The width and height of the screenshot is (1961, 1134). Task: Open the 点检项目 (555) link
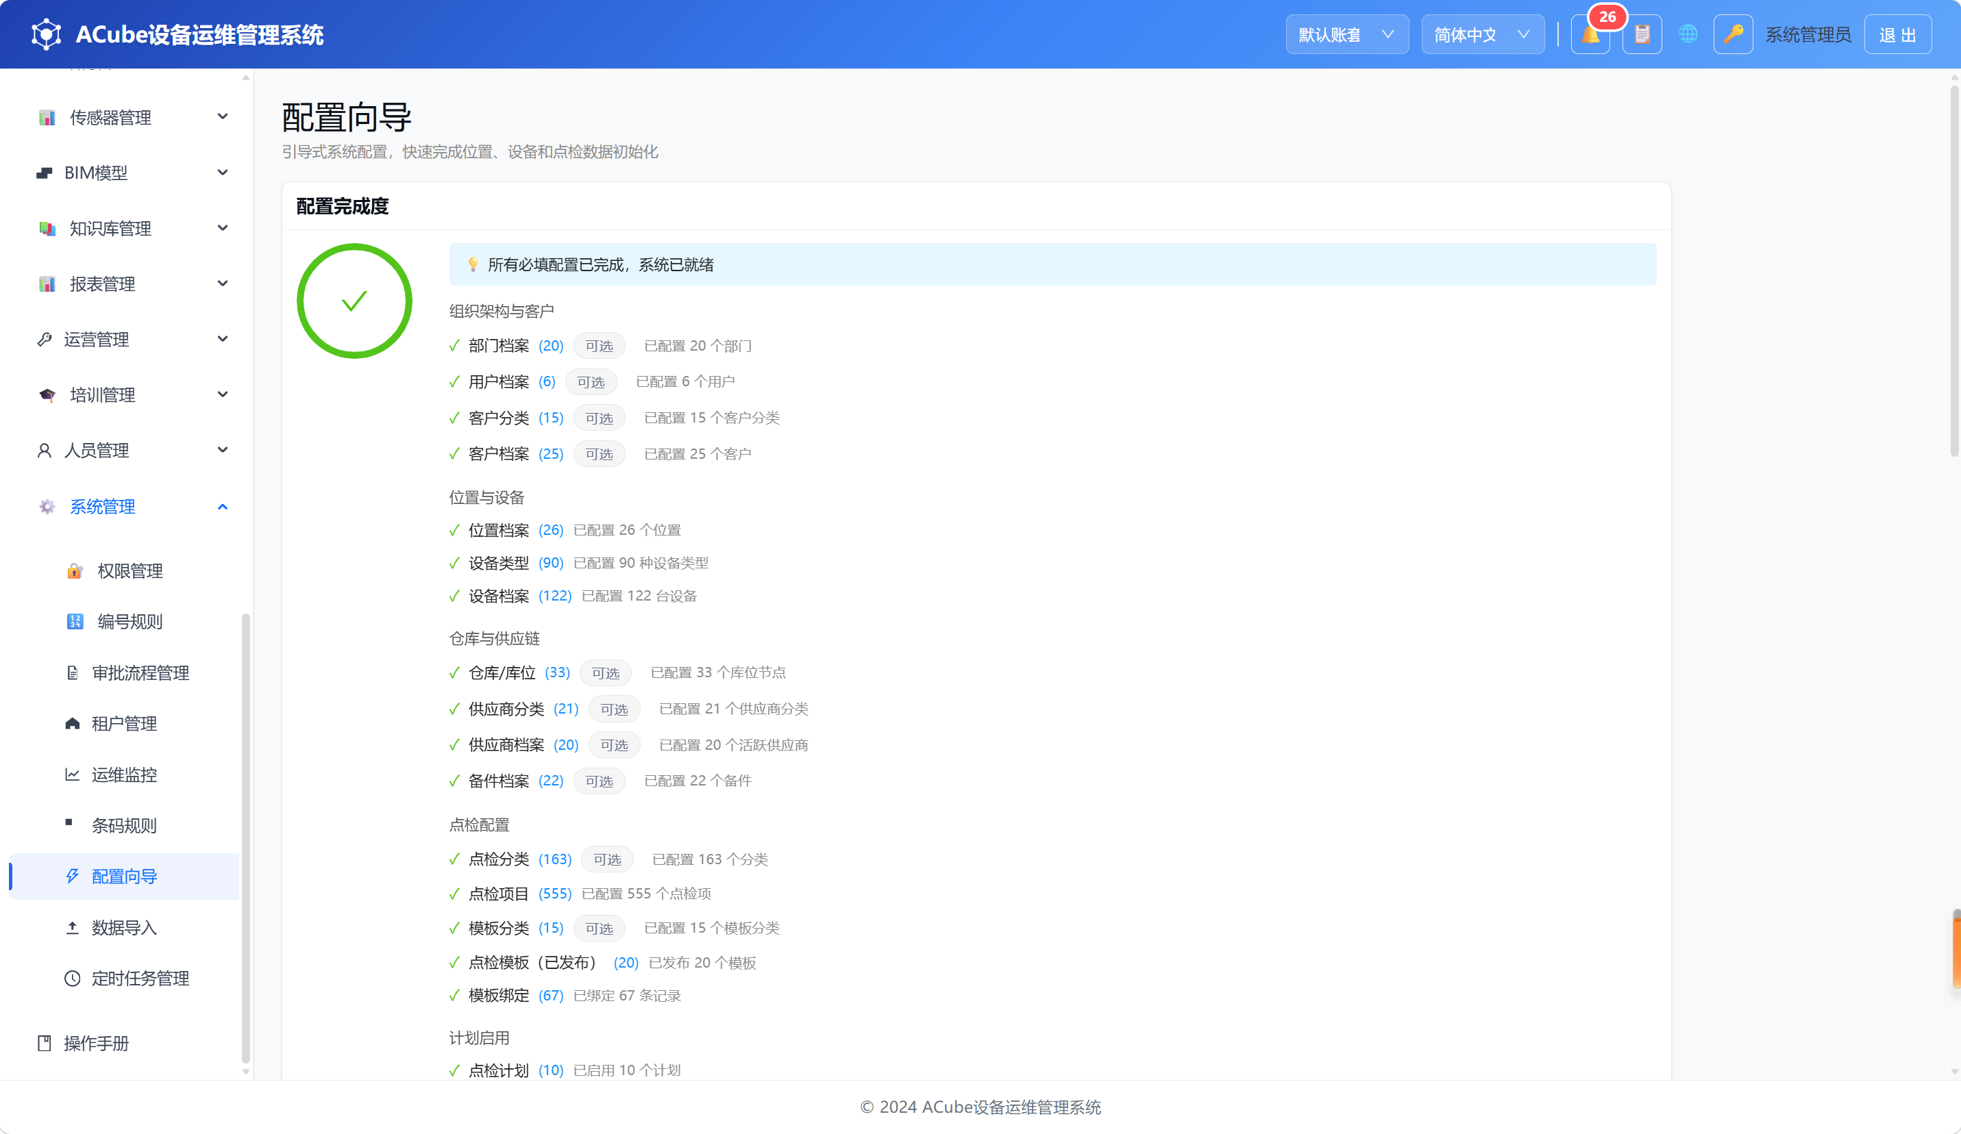pyautogui.click(x=520, y=894)
